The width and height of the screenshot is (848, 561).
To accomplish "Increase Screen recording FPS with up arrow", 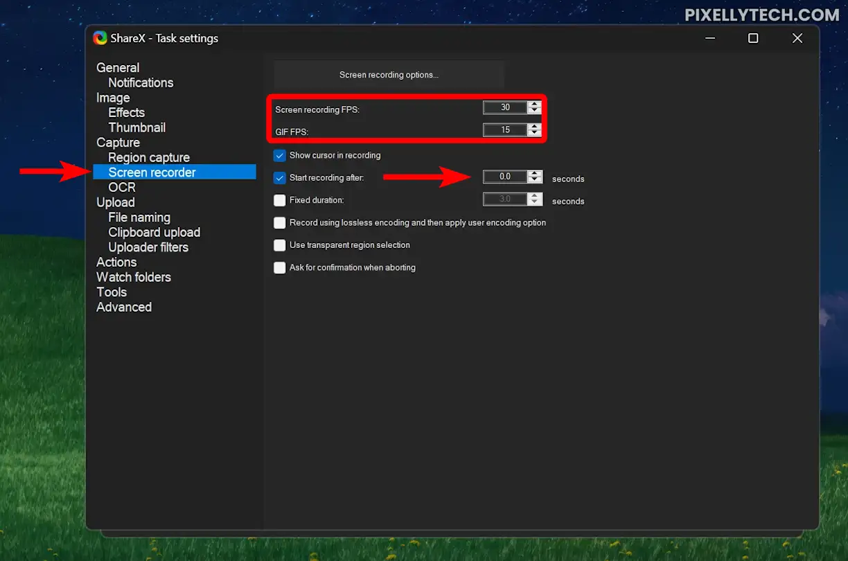I will click(534, 105).
